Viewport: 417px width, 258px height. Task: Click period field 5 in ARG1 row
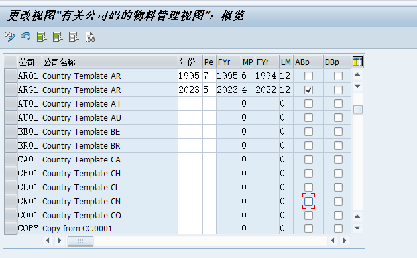pyautogui.click(x=209, y=90)
